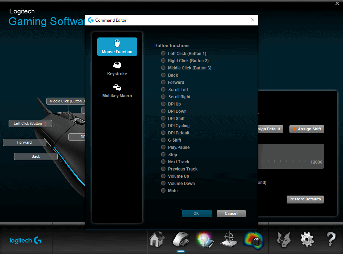Screen dimensions: 343x254
Task: Click Assign Shift button in main window
Action: click(307, 129)
